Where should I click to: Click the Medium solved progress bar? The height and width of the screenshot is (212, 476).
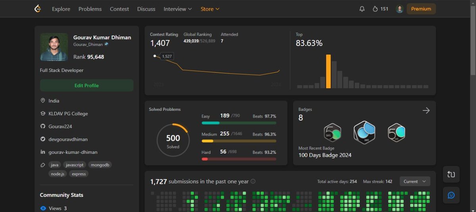click(x=239, y=141)
